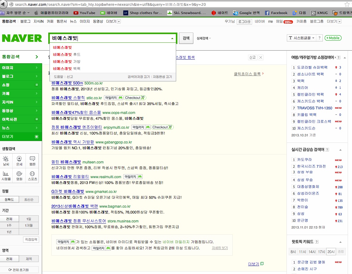Collapse 실시간 급상승 검색어 panel
Screen dimensions: 352x274
pos(340,150)
